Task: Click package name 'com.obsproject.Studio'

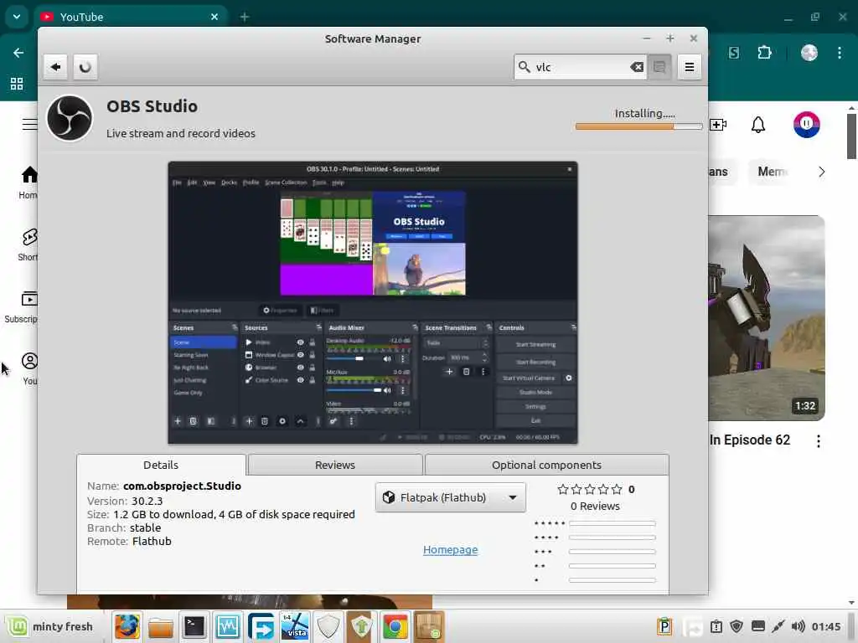Action: 182,486
